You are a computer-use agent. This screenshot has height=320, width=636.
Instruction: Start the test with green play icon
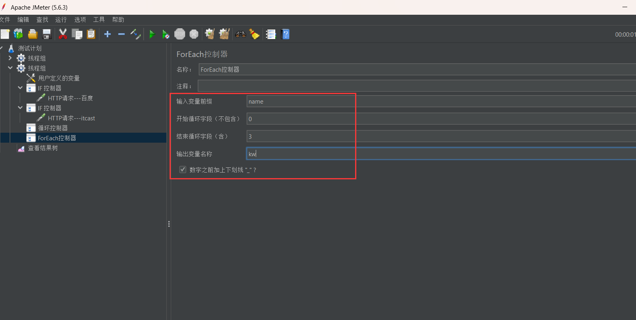coord(152,34)
